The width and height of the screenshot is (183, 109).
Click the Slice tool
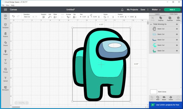[x=152, y=98]
